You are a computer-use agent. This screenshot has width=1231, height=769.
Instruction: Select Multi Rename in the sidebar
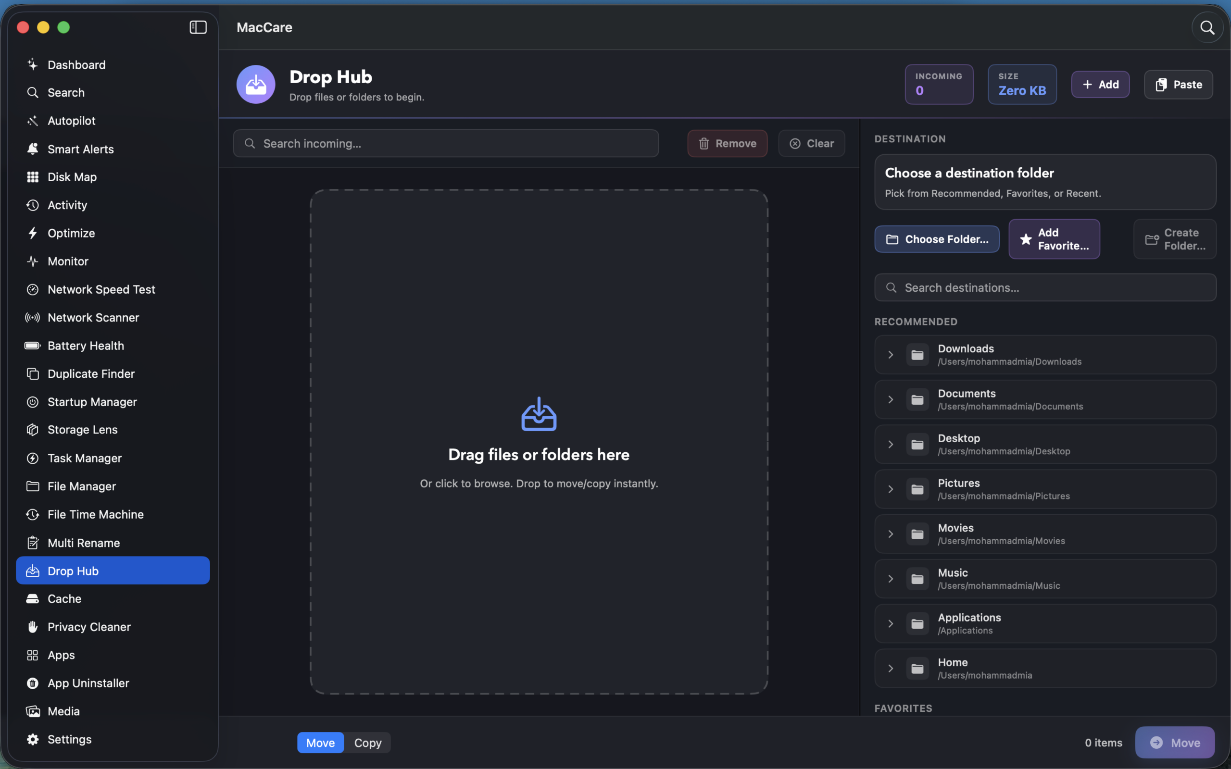[113, 543]
